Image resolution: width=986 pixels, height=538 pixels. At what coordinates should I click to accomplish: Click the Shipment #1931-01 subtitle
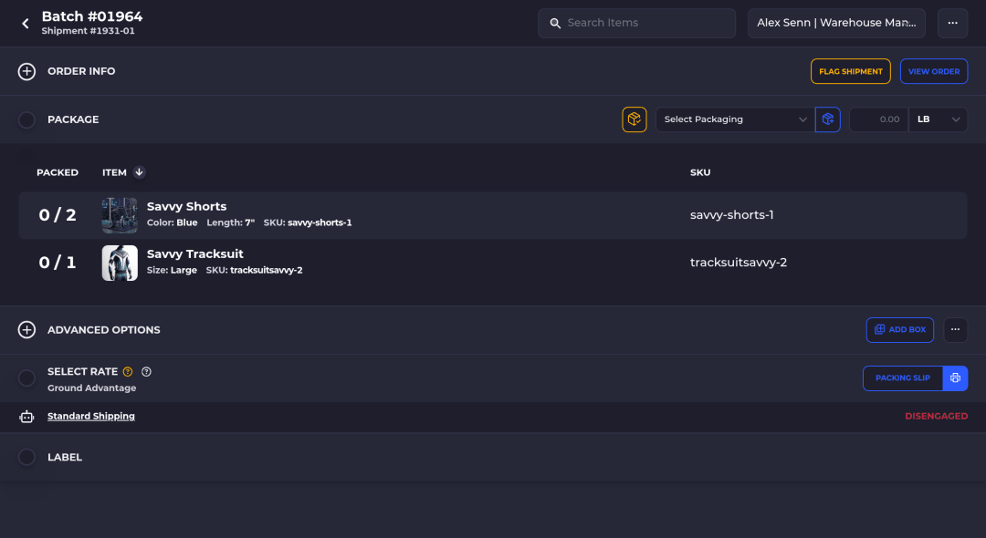click(x=88, y=31)
